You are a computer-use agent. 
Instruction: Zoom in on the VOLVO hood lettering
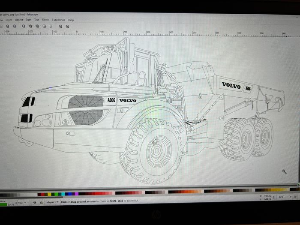[x=128, y=100]
